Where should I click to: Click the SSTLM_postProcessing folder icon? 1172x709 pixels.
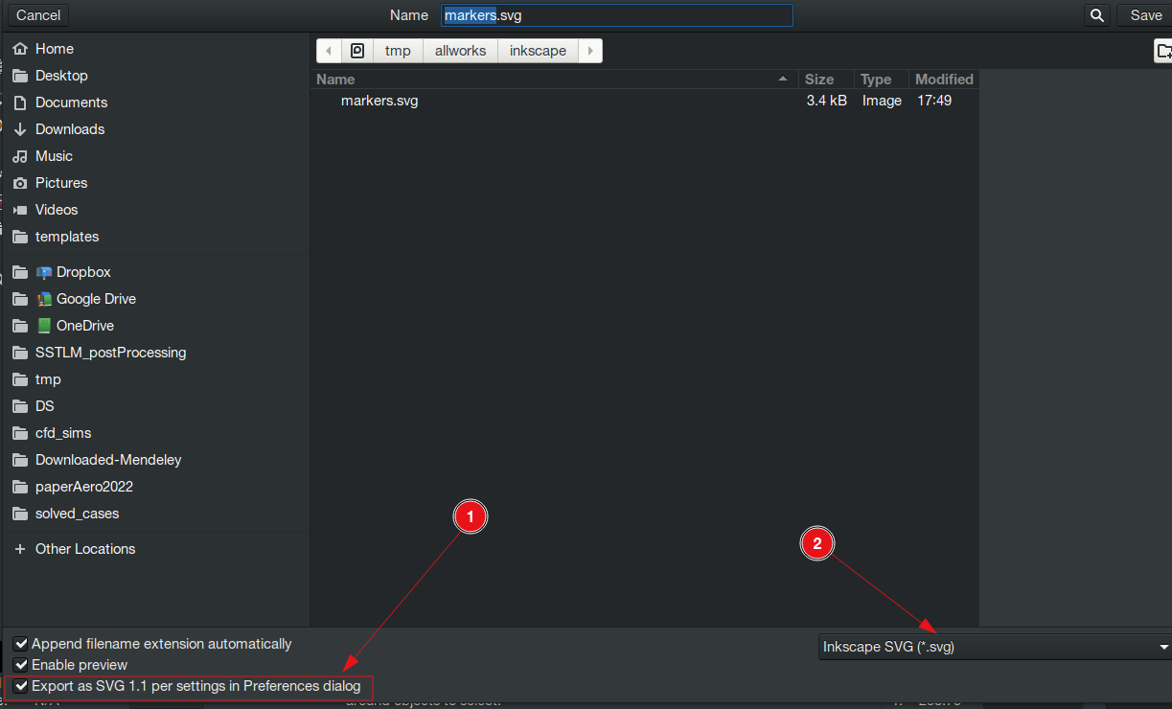[20, 353]
